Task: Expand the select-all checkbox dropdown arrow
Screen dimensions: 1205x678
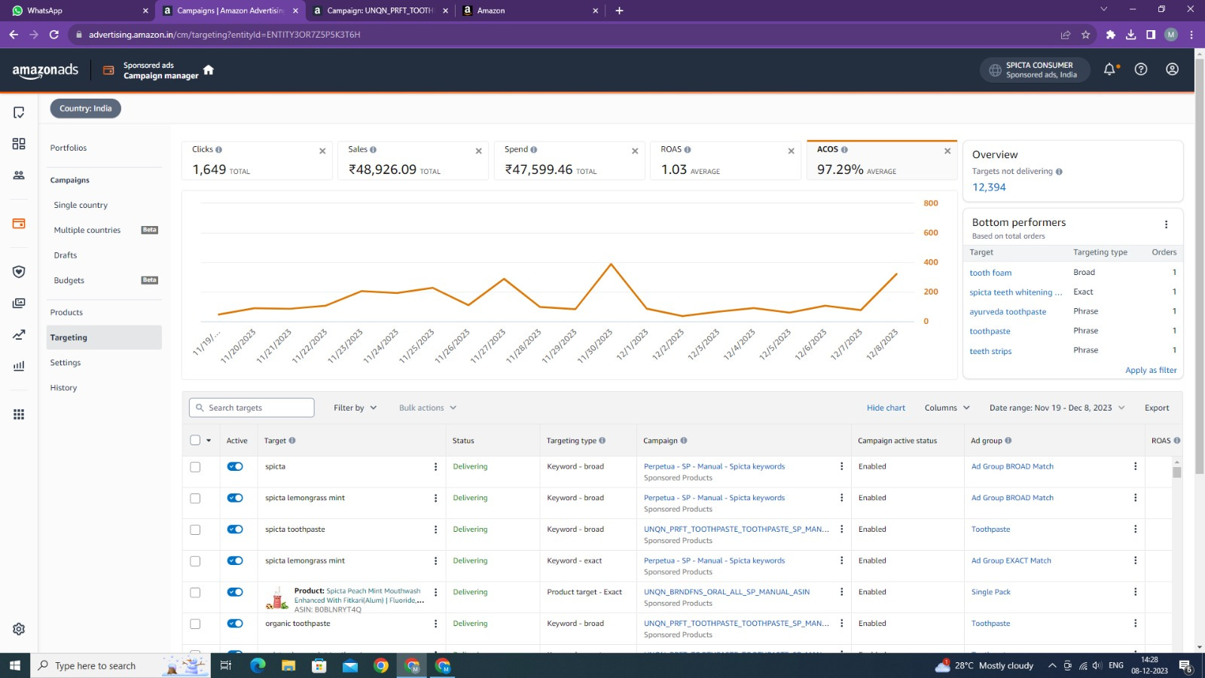Action: tap(209, 441)
